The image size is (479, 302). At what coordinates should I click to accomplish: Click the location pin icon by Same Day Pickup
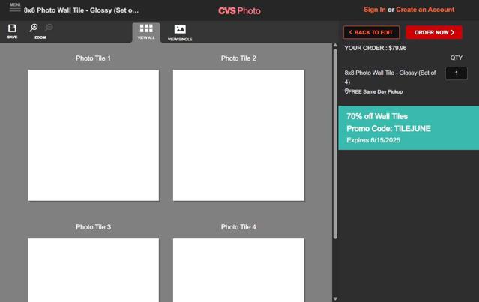point(346,91)
